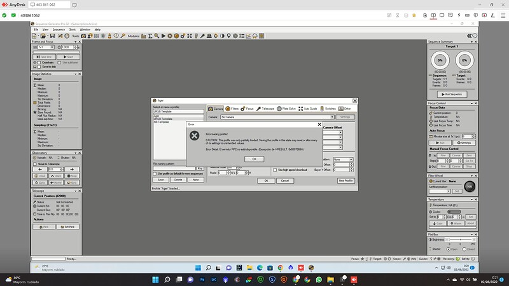Toggle the Use subframe checkbox
Image resolution: width=509 pixels, height=286 pixels.
pyautogui.click(x=59, y=62)
